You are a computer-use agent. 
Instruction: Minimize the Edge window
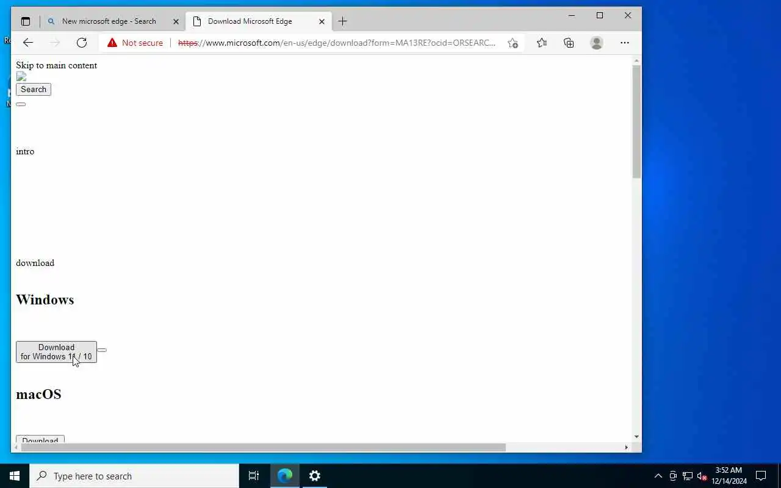point(572,15)
